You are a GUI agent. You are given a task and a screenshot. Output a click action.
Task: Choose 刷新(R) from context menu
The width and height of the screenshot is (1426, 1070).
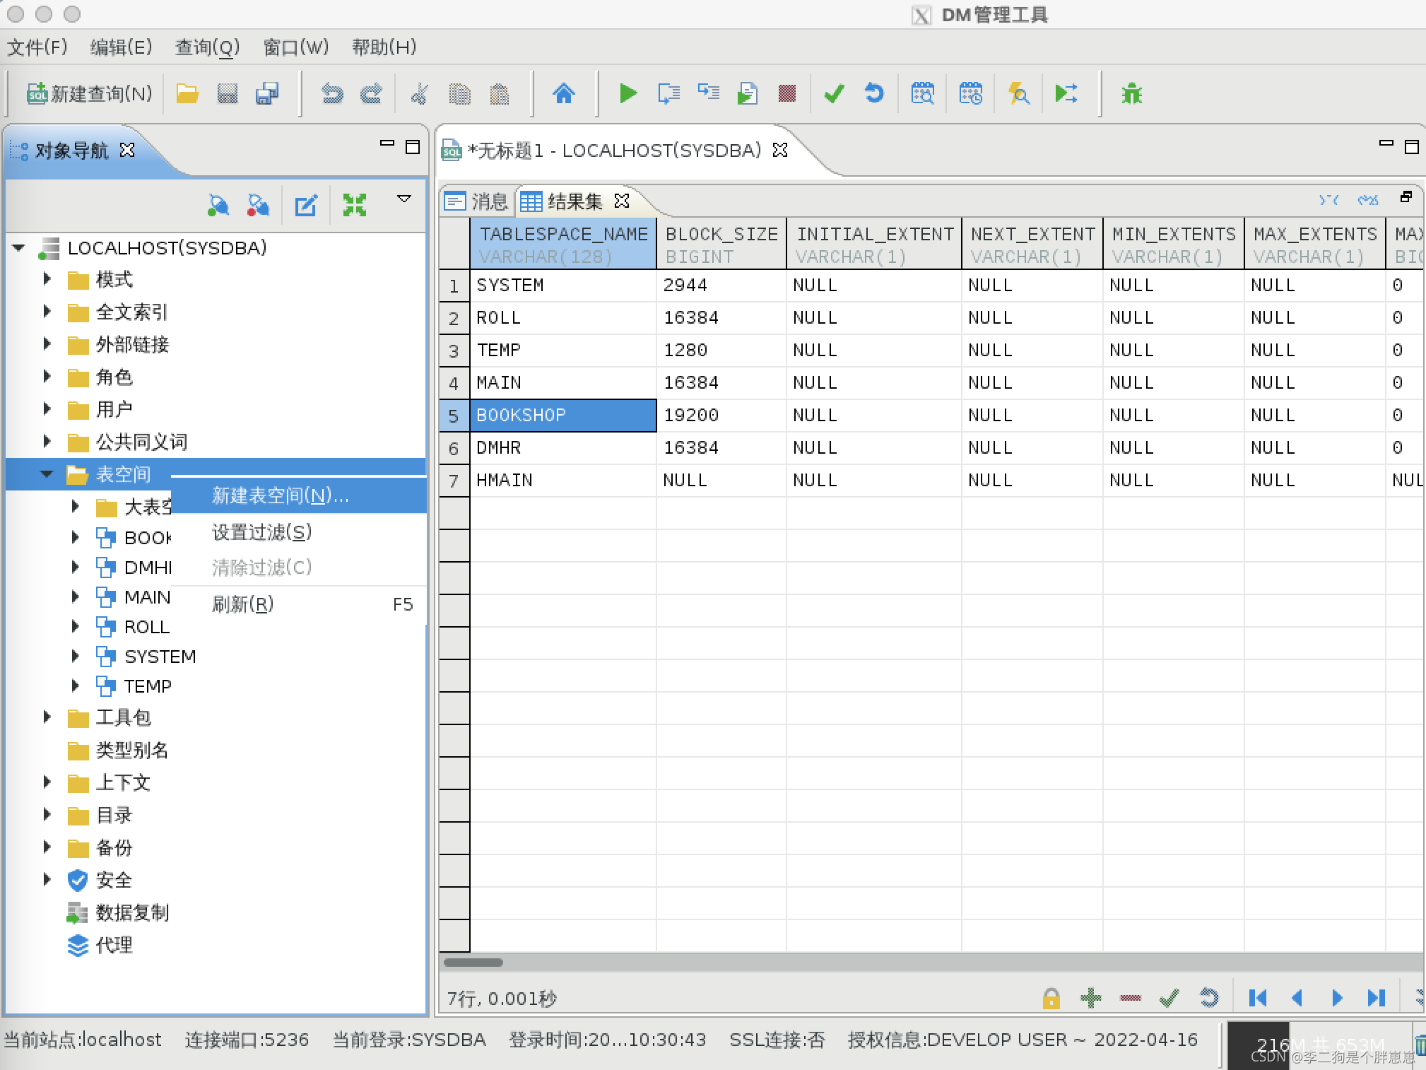(299, 604)
